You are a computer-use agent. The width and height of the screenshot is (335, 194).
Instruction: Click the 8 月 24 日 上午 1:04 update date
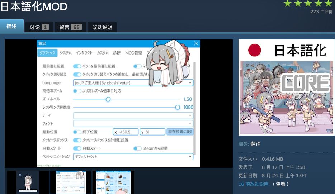[284, 175]
